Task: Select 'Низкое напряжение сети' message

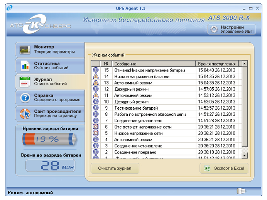Action: click(x=139, y=133)
